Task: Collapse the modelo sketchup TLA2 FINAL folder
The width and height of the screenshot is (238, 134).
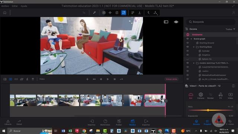Action: coord(194,63)
